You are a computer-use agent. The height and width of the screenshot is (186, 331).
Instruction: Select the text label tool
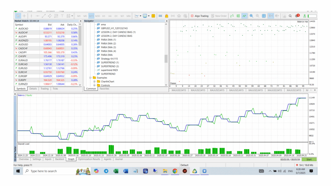coord(62,16)
